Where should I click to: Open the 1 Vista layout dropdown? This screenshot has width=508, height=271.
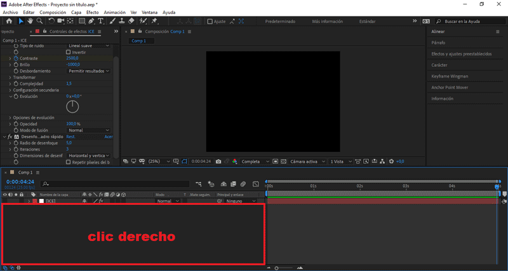point(340,162)
